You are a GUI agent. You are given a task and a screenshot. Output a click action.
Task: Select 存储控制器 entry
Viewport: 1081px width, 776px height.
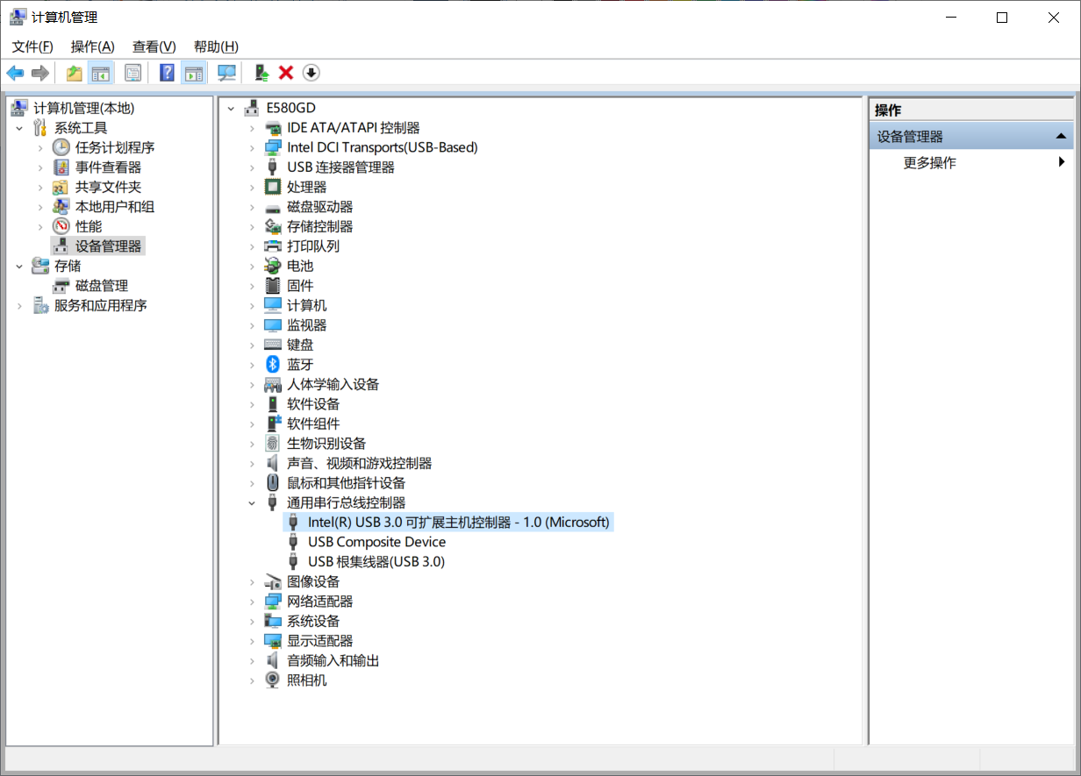(320, 226)
